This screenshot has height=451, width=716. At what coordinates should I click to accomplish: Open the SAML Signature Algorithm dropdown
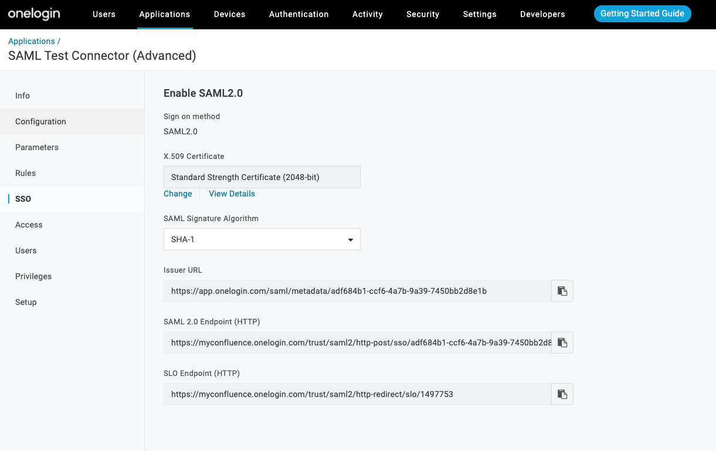tap(262, 239)
